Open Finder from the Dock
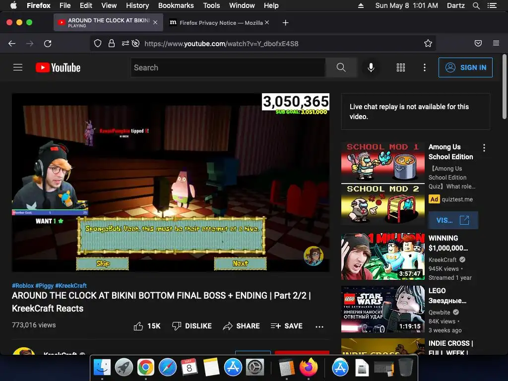508x381 pixels. (x=102, y=368)
